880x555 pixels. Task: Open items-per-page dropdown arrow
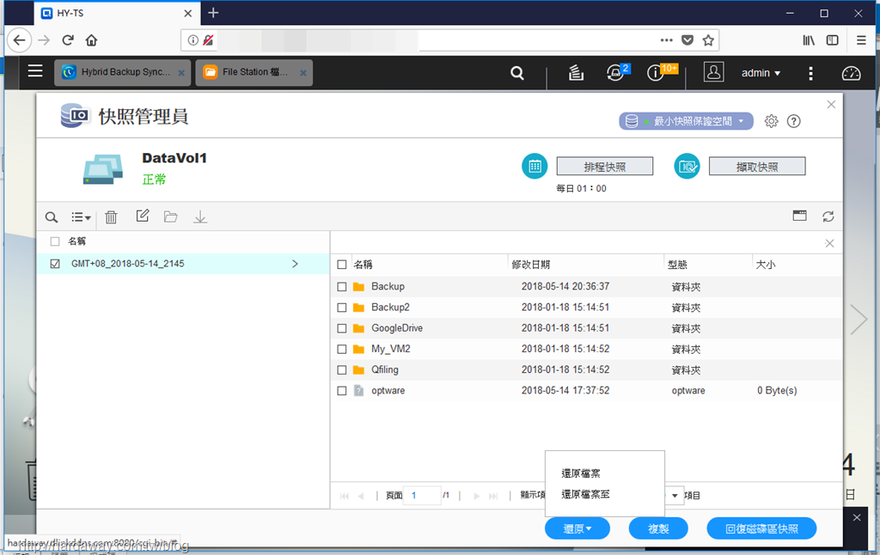pyautogui.click(x=675, y=496)
